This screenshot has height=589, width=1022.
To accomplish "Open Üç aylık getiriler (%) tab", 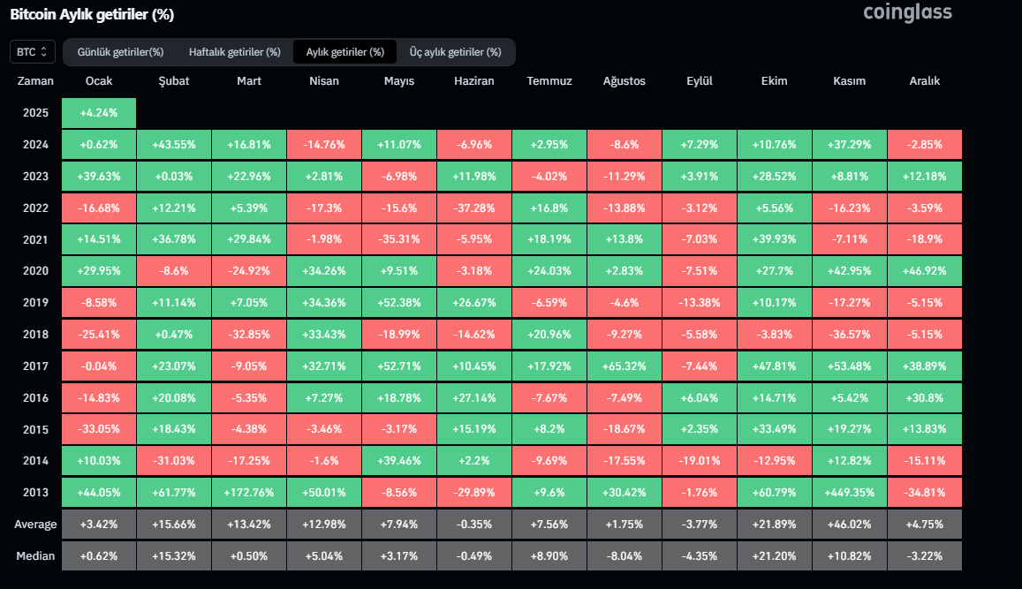I will click(x=455, y=52).
